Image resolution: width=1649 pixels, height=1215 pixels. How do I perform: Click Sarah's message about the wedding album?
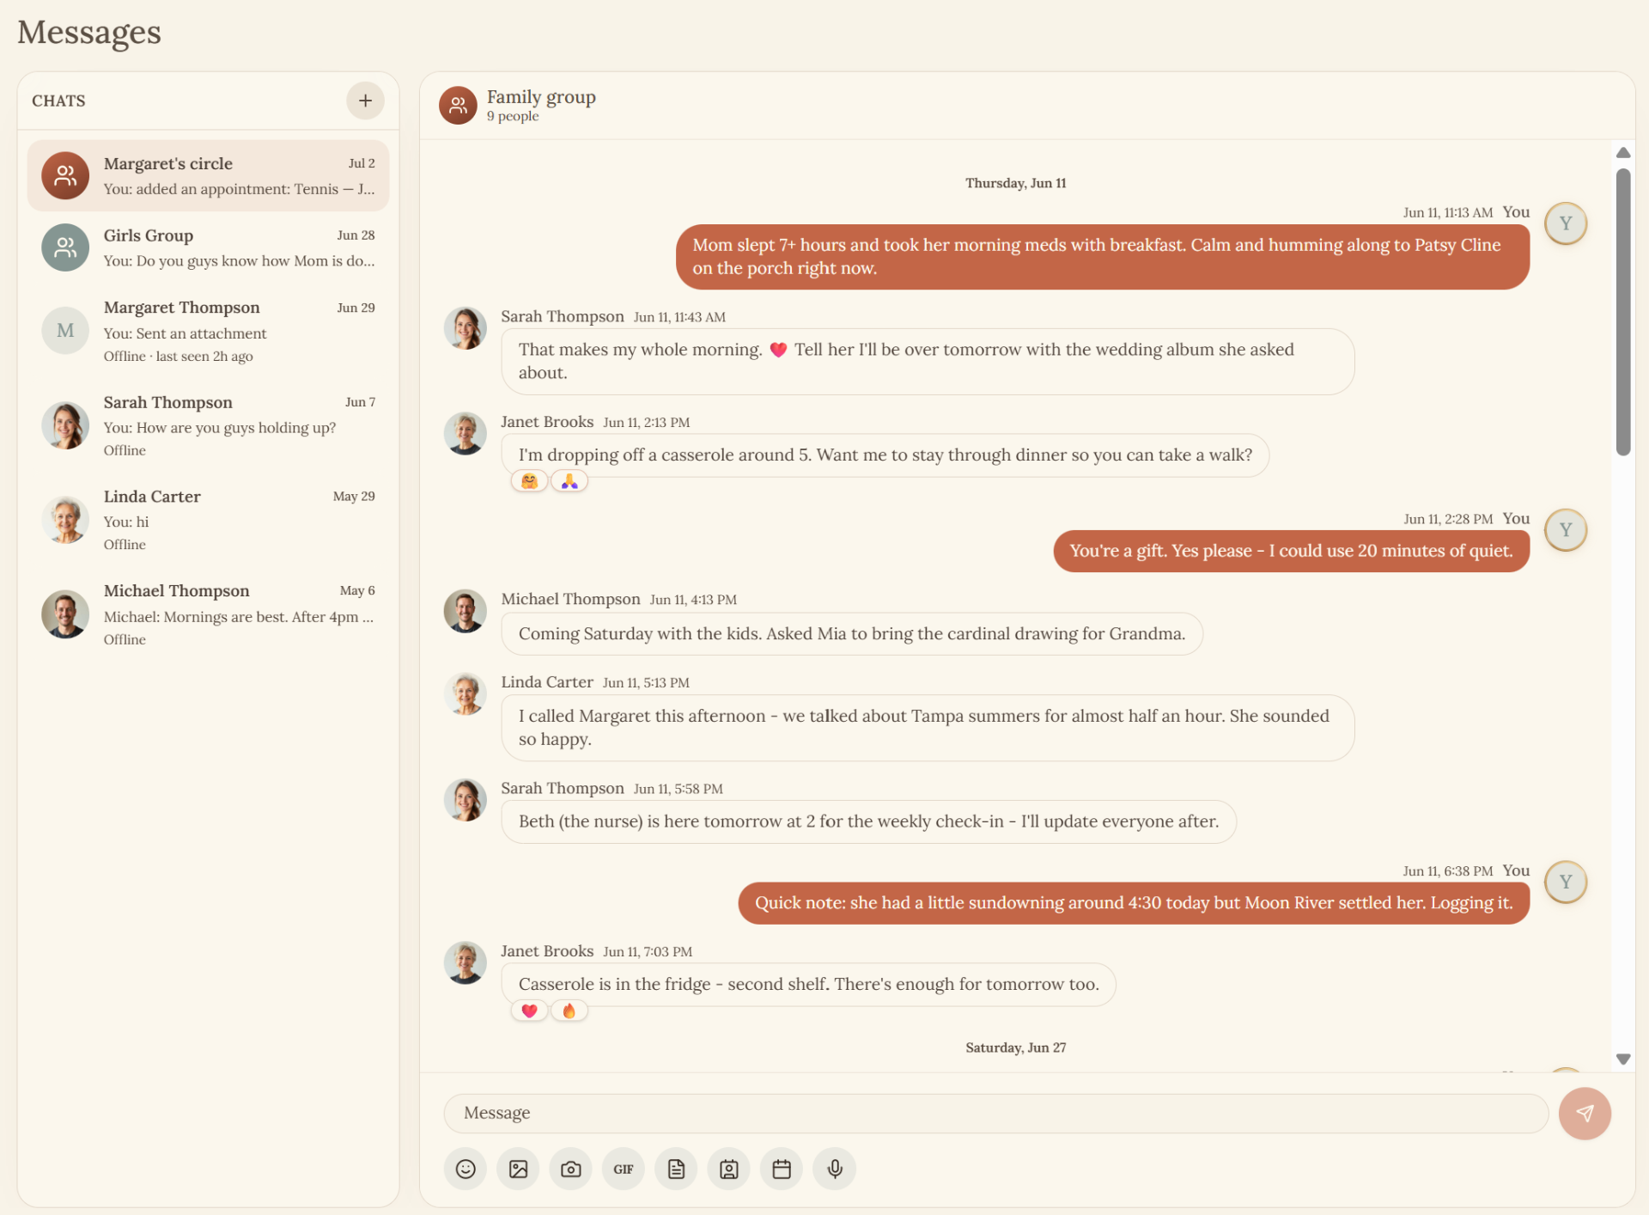tap(928, 362)
